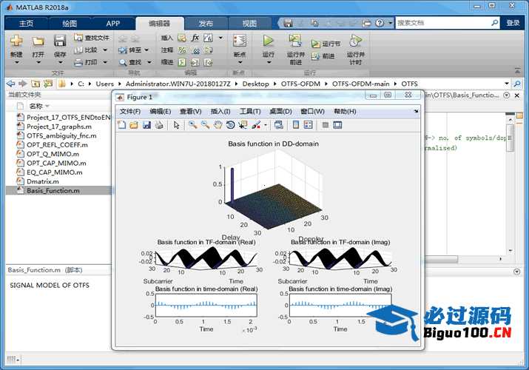The height and width of the screenshot is (370, 529).
Task: Open 帮助(H) menu in Figure 1
Action: tap(345, 112)
